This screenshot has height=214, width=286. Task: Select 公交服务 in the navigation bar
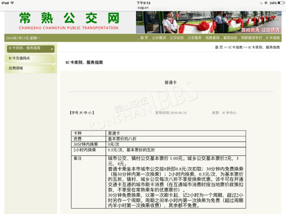coord(194,38)
